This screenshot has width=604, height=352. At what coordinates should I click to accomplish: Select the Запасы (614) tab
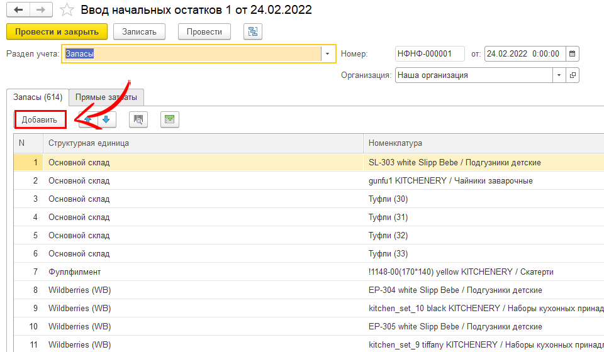tap(38, 97)
